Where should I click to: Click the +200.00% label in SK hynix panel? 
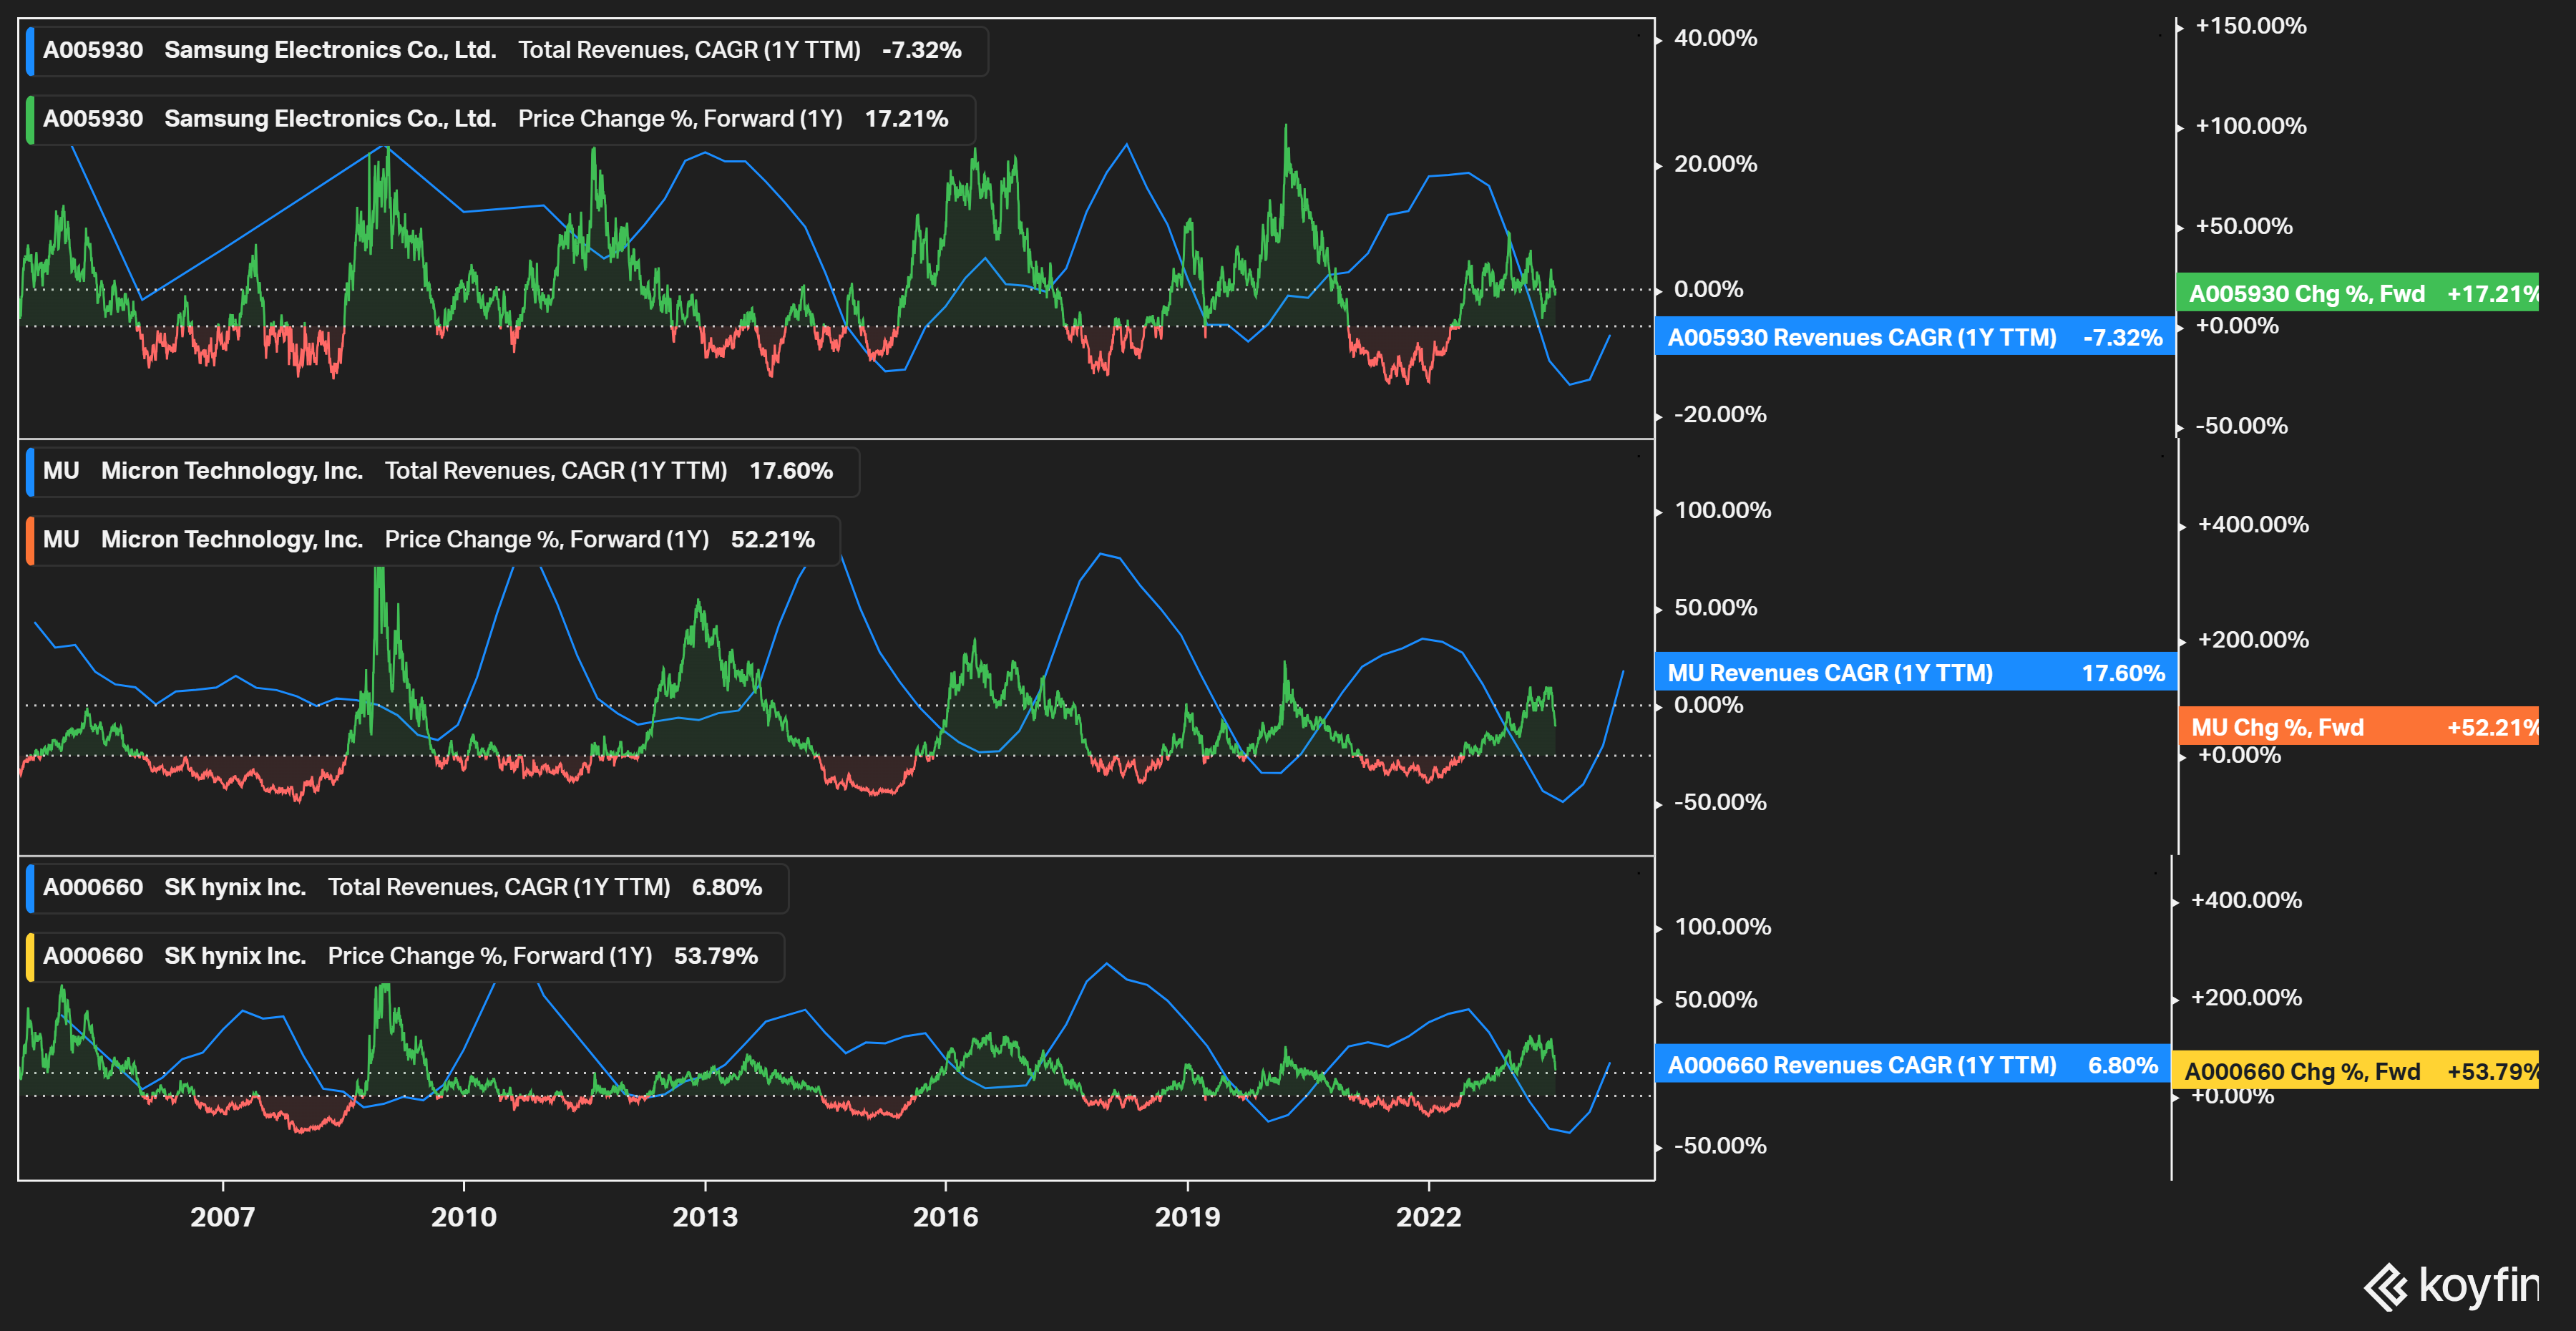point(2246,997)
